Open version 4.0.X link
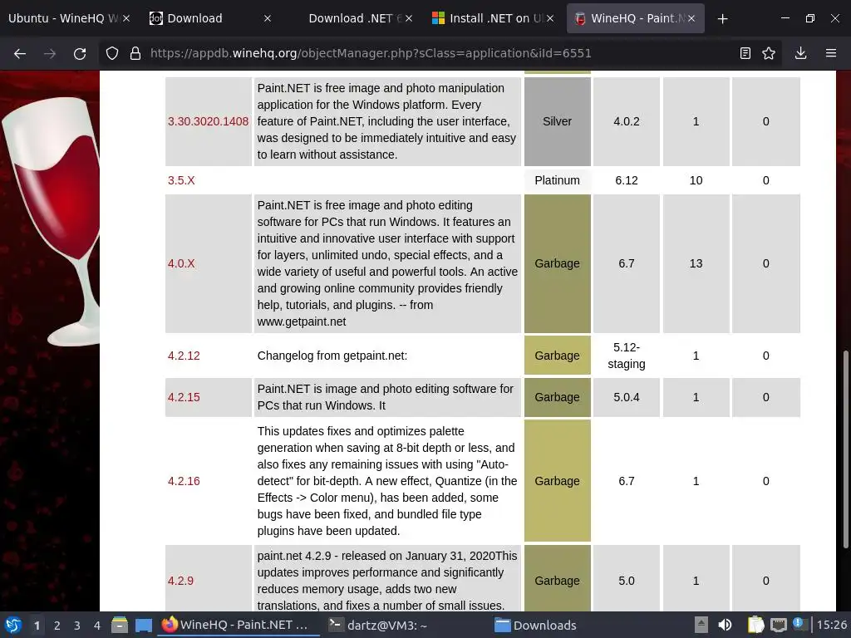Screen dimensions: 851x638 coord(181,263)
